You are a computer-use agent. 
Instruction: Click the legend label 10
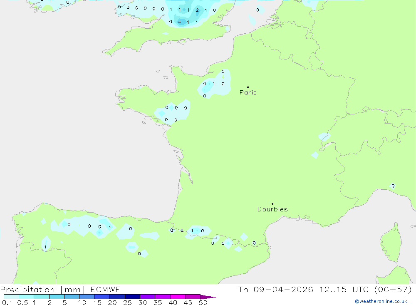82,303
